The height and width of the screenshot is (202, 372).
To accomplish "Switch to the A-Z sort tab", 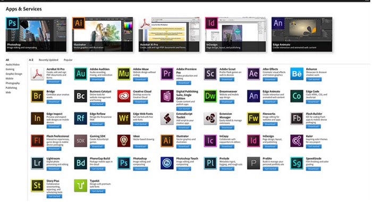I will pos(31,60).
